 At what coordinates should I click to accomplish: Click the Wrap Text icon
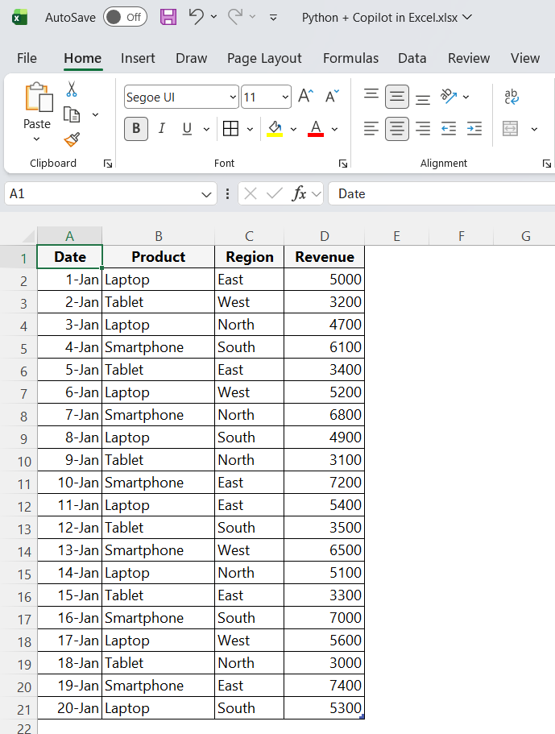point(512,97)
